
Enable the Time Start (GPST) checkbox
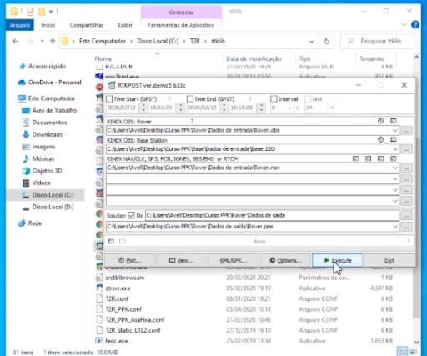pyautogui.click(x=109, y=99)
